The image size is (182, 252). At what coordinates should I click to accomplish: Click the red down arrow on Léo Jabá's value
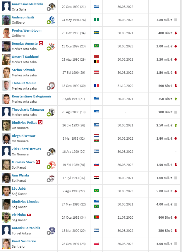pos(176,191)
